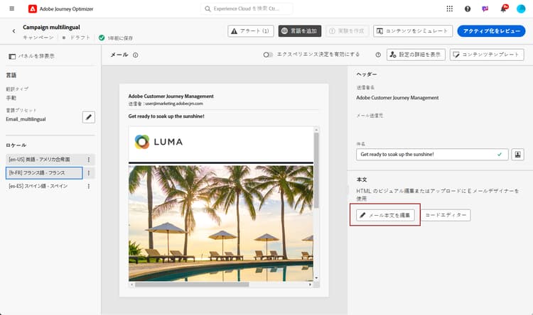Screen dimensions: 533x315
Task: Click the checkmark inside subject field
Action: click(x=500, y=155)
